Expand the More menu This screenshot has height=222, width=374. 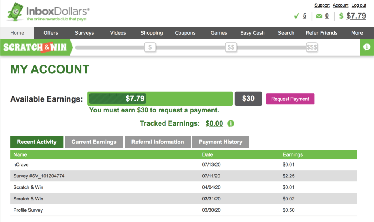pos(357,33)
